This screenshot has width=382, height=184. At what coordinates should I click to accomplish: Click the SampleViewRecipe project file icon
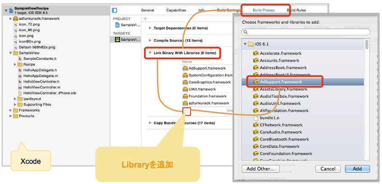(11, 11)
